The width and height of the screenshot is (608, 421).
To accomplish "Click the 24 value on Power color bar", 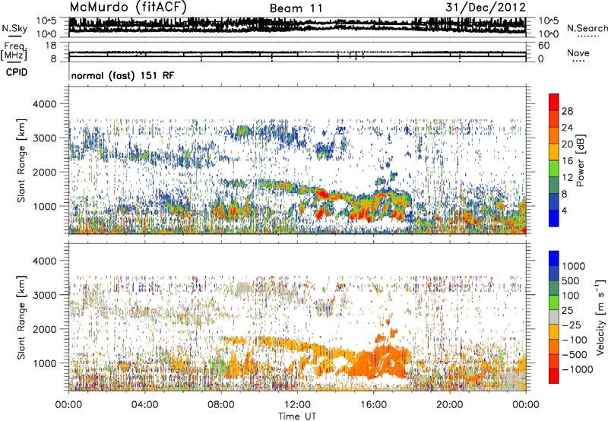I will click(x=567, y=128).
